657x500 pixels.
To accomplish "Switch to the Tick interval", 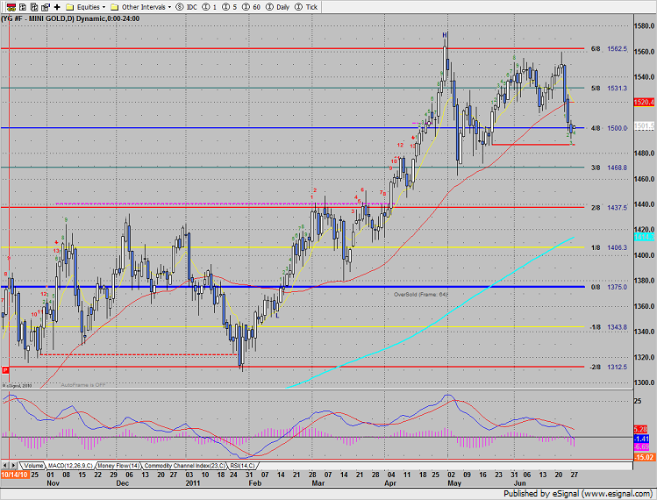I will (306, 7).
